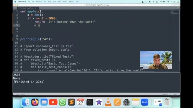Viewport: 193px width, 108px height.
Task: Click '[Finished in 27ms]' in build output
Action: (29, 82)
